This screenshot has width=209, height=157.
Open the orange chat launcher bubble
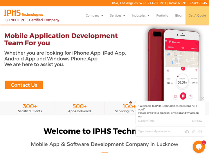pyautogui.click(x=199, y=147)
